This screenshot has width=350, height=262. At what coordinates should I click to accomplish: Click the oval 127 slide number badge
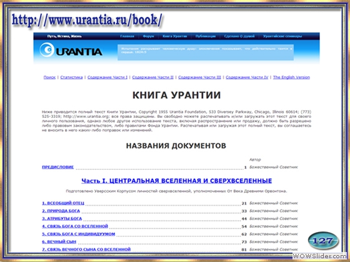coord(323,241)
